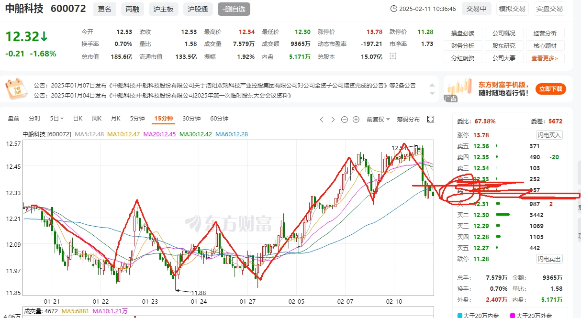Click 闪电卖出 quick sell button
Image resolution: width=581 pixels, height=318 pixels.
point(549,259)
